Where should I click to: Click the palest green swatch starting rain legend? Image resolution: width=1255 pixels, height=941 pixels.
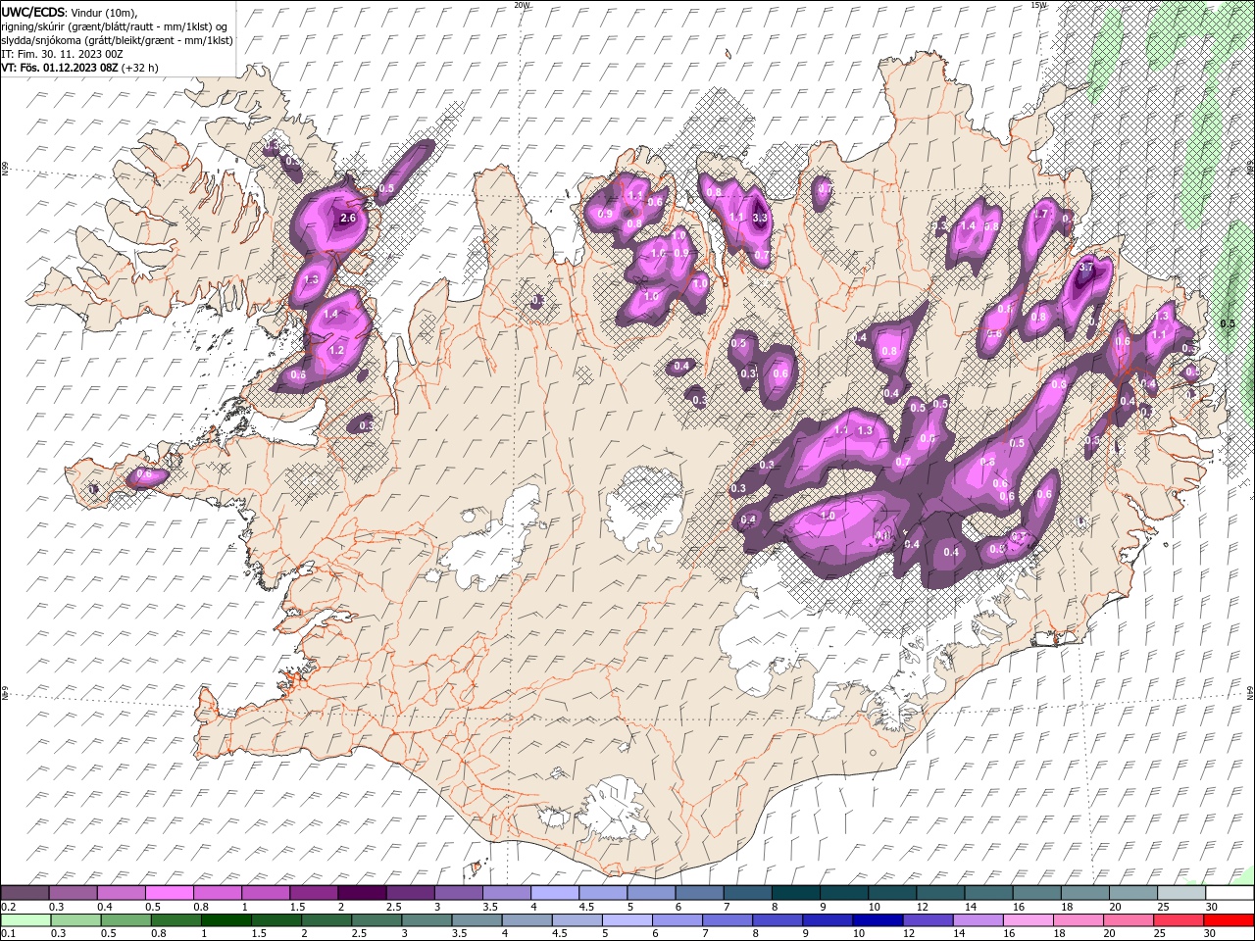[x=25, y=920]
